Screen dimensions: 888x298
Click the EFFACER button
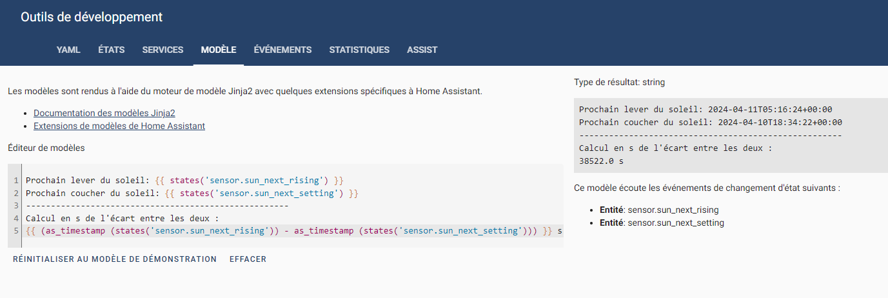[x=248, y=259]
